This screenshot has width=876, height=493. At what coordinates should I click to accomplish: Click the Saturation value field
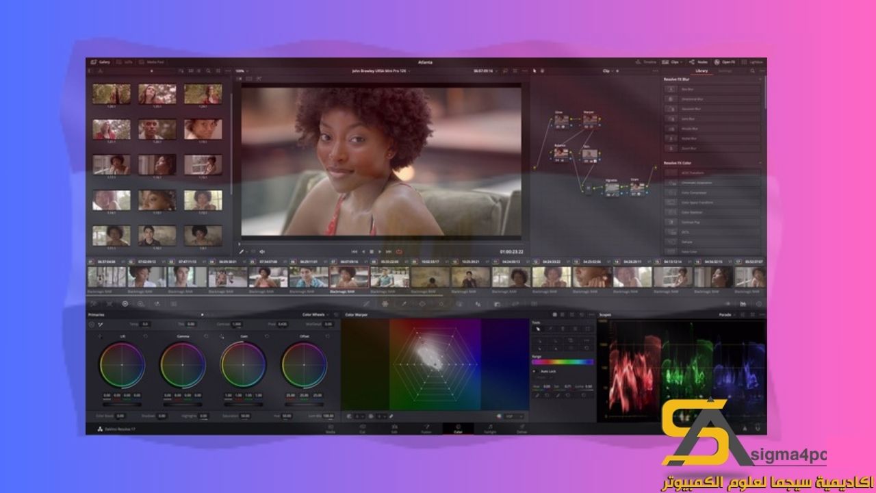coord(244,416)
